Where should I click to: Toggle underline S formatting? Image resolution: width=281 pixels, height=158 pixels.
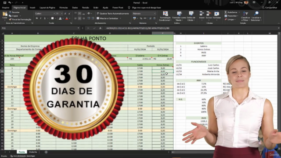pyautogui.click(x=45, y=18)
